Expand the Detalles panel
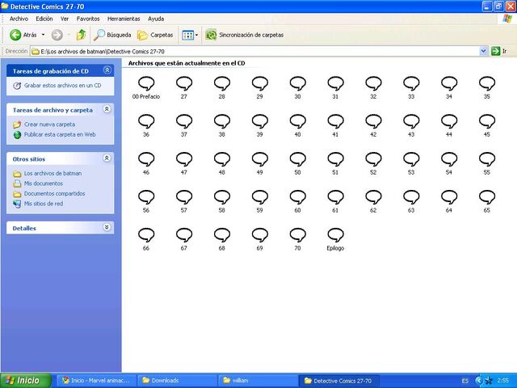Image resolution: width=517 pixels, height=388 pixels. pos(107,227)
